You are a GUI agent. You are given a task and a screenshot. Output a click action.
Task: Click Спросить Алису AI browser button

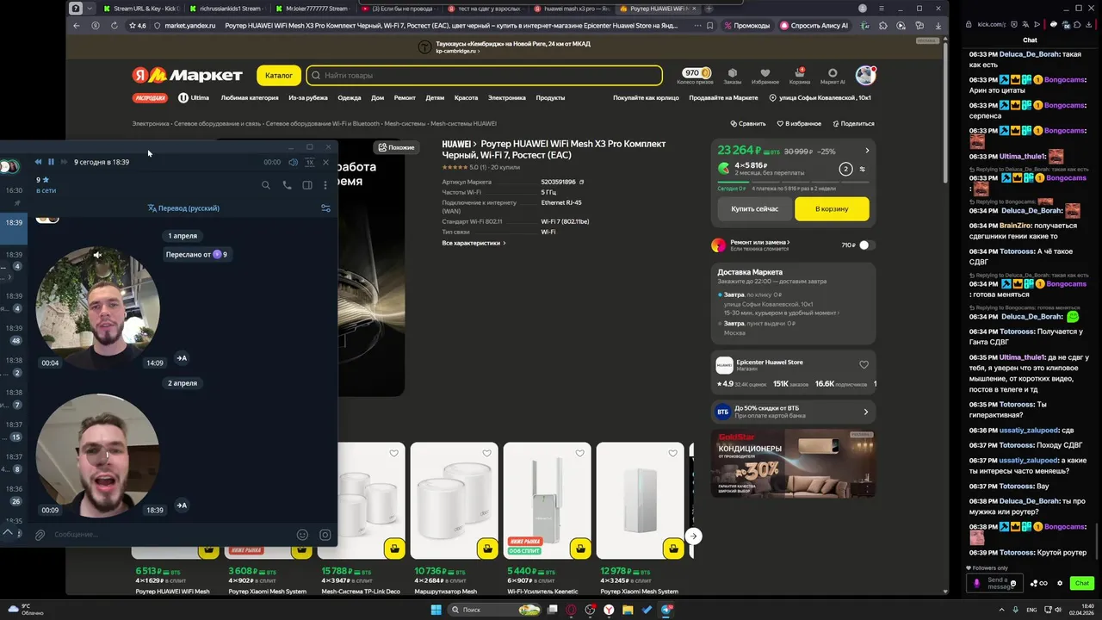pos(814,26)
